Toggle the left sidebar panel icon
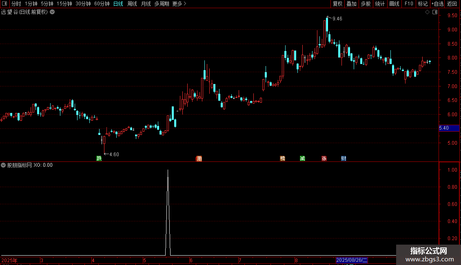 pyautogui.click(x=4, y=4)
